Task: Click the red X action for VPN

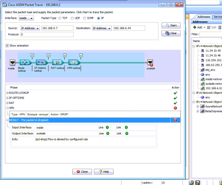Action: tap(175, 108)
